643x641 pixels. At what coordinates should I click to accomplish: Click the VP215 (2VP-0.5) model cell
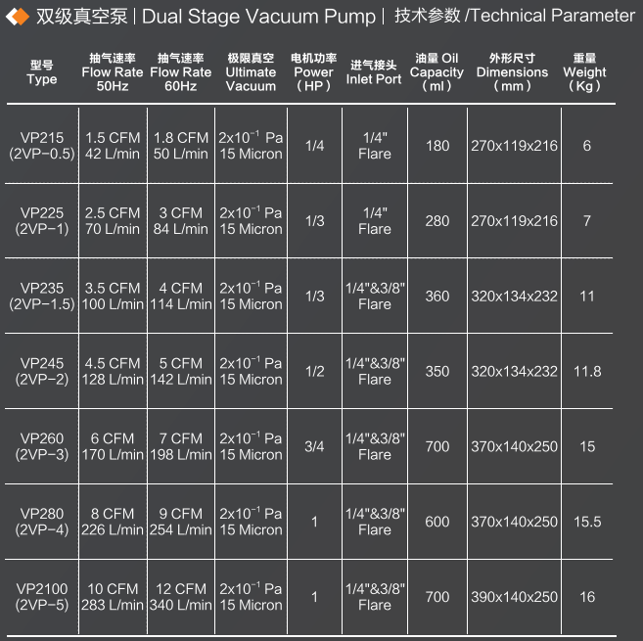click(x=42, y=146)
